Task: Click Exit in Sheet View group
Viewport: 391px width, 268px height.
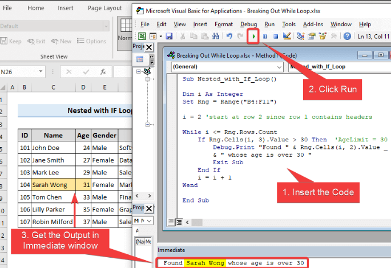Action: pyautogui.click(x=37, y=41)
